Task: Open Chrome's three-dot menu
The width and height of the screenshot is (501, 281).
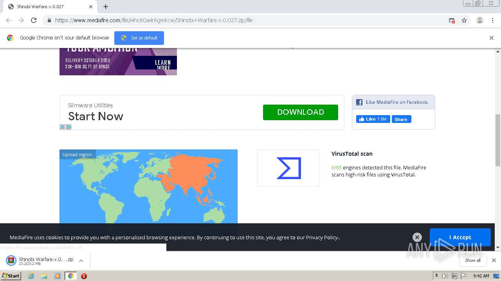Action: (x=492, y=20)
